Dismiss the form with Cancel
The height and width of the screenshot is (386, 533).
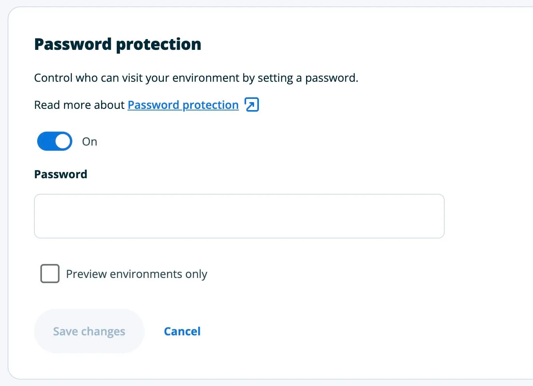[182, 331]
